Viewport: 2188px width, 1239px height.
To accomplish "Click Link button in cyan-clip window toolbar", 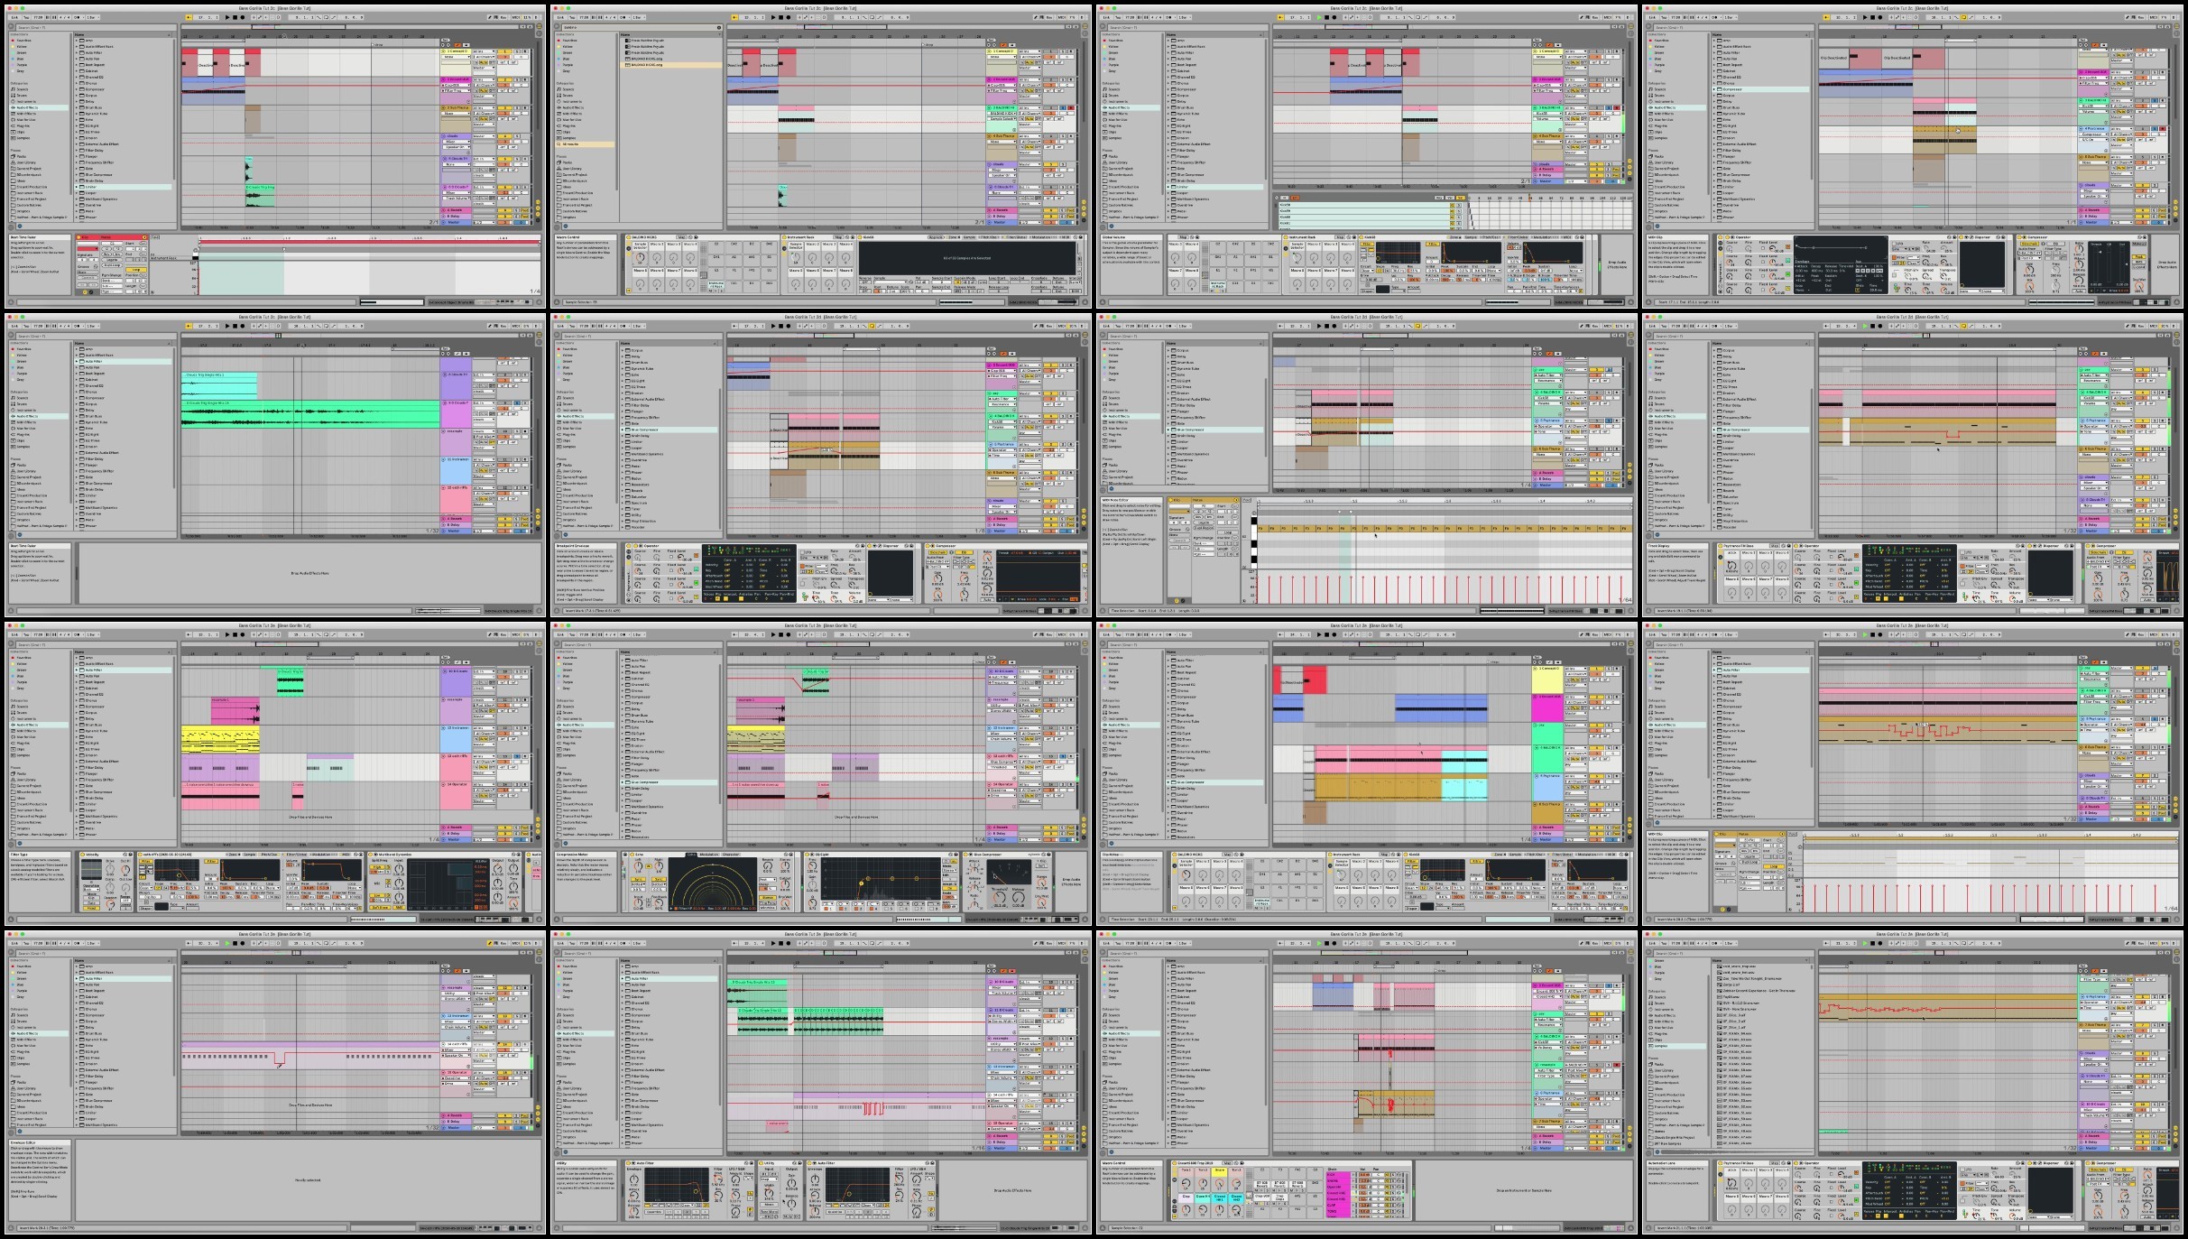I will (14, 326).
